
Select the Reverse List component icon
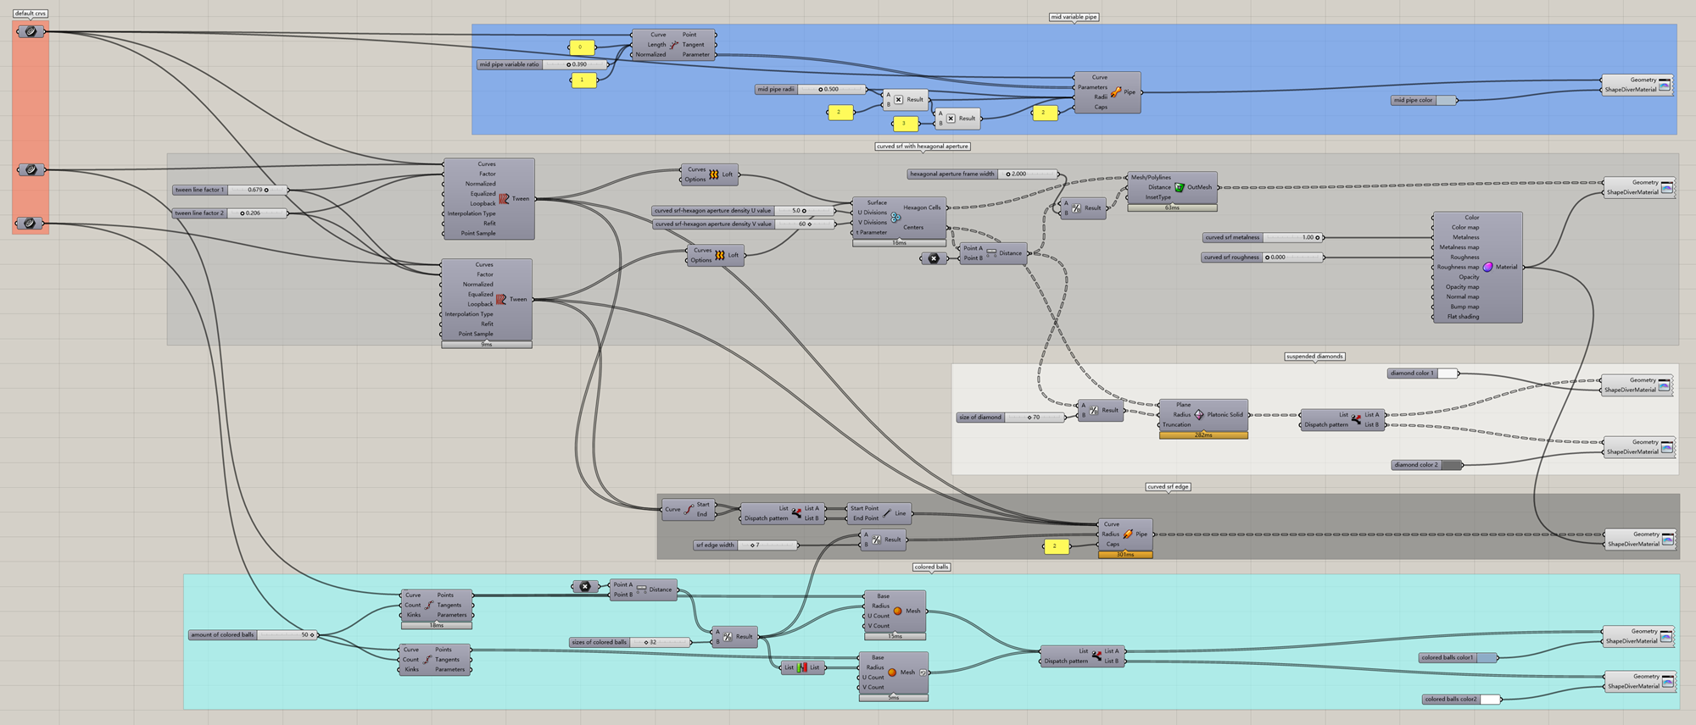pos(802,667)
